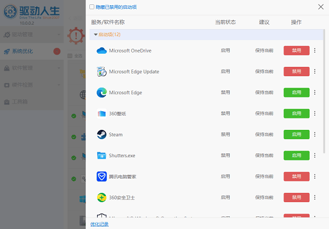This screenshot has width=329, height=229.
Task: Open more options for Steam
Action: click(315, 134)
